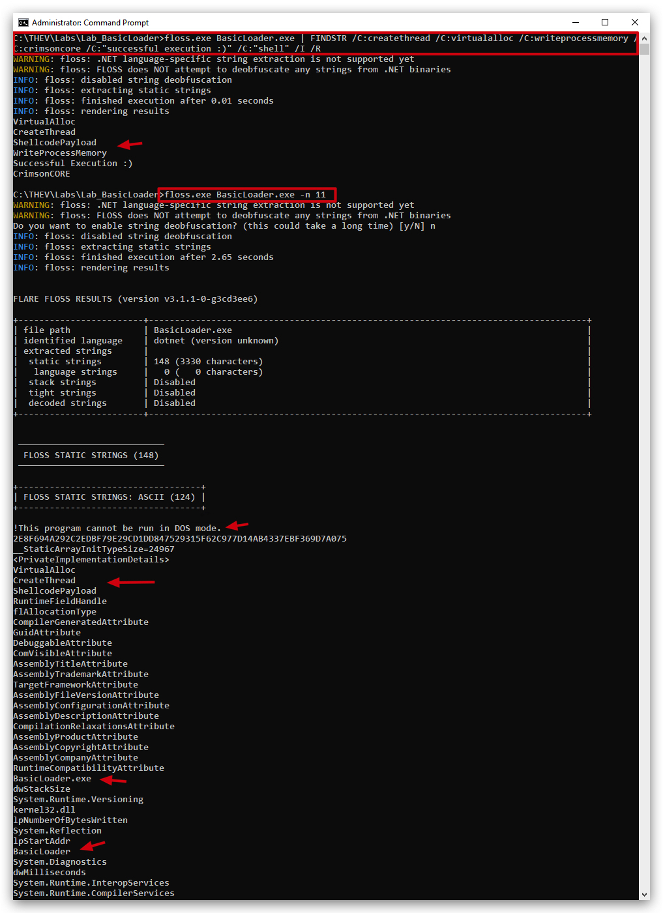Viewport: 663px width, 913px height.
Task: Click the 'identified language' table label
Action: pyautogui.click(x=73, y=341)
